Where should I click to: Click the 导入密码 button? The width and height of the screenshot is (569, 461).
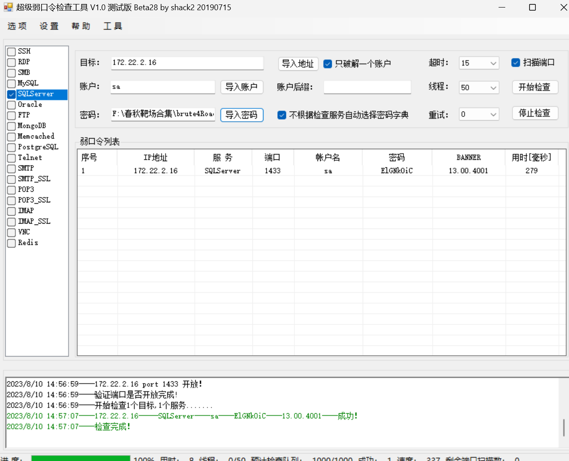point(242,115)
